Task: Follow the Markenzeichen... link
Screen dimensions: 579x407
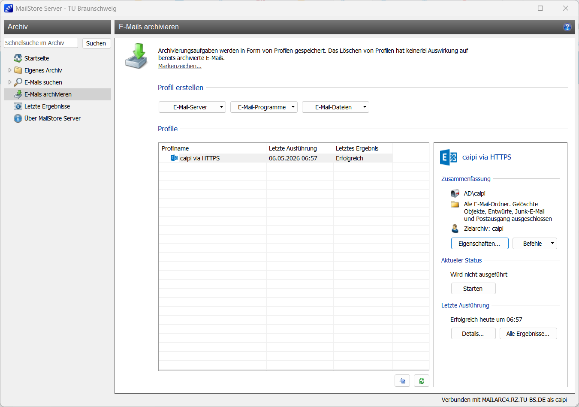Action: pyautogui.click(x=180, y=66)
